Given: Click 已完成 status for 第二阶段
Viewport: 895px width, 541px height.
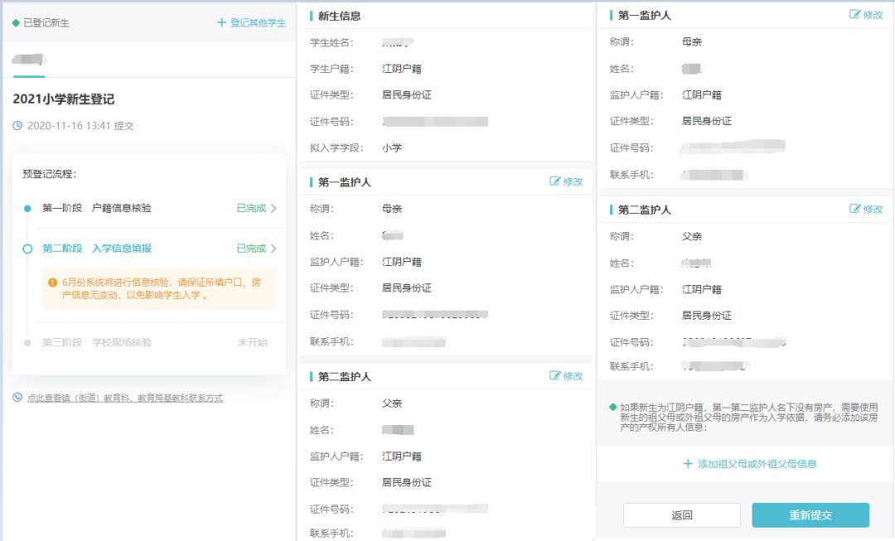Looking at the screenshot, I should pos(252,249).
